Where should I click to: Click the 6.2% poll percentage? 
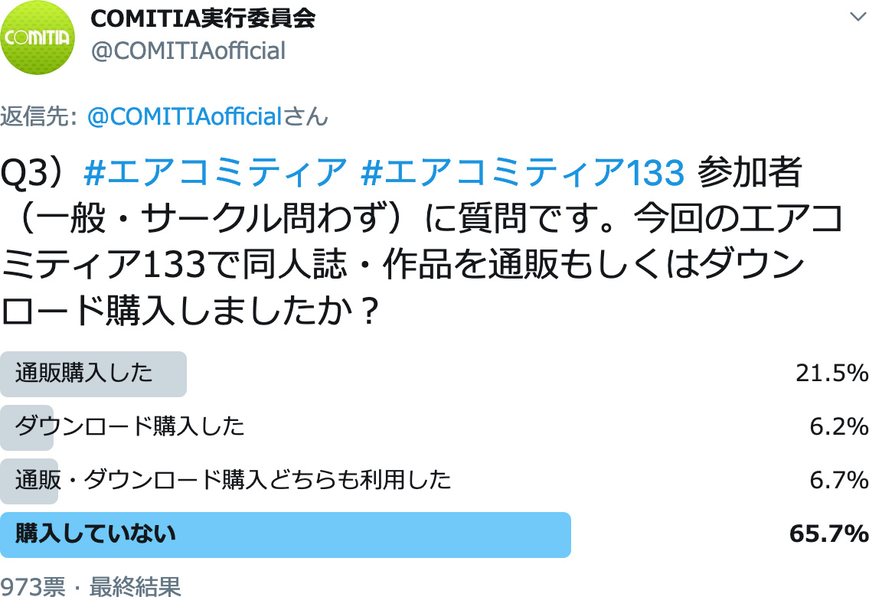838,426
